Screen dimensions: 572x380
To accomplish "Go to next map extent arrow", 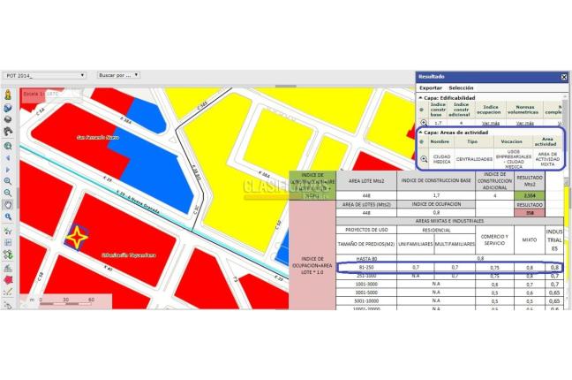I will pos(8,170).
